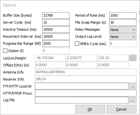Click the Receiver Info field UBLOX
Viewport: 140px width, 115px height.
(86, 79)
